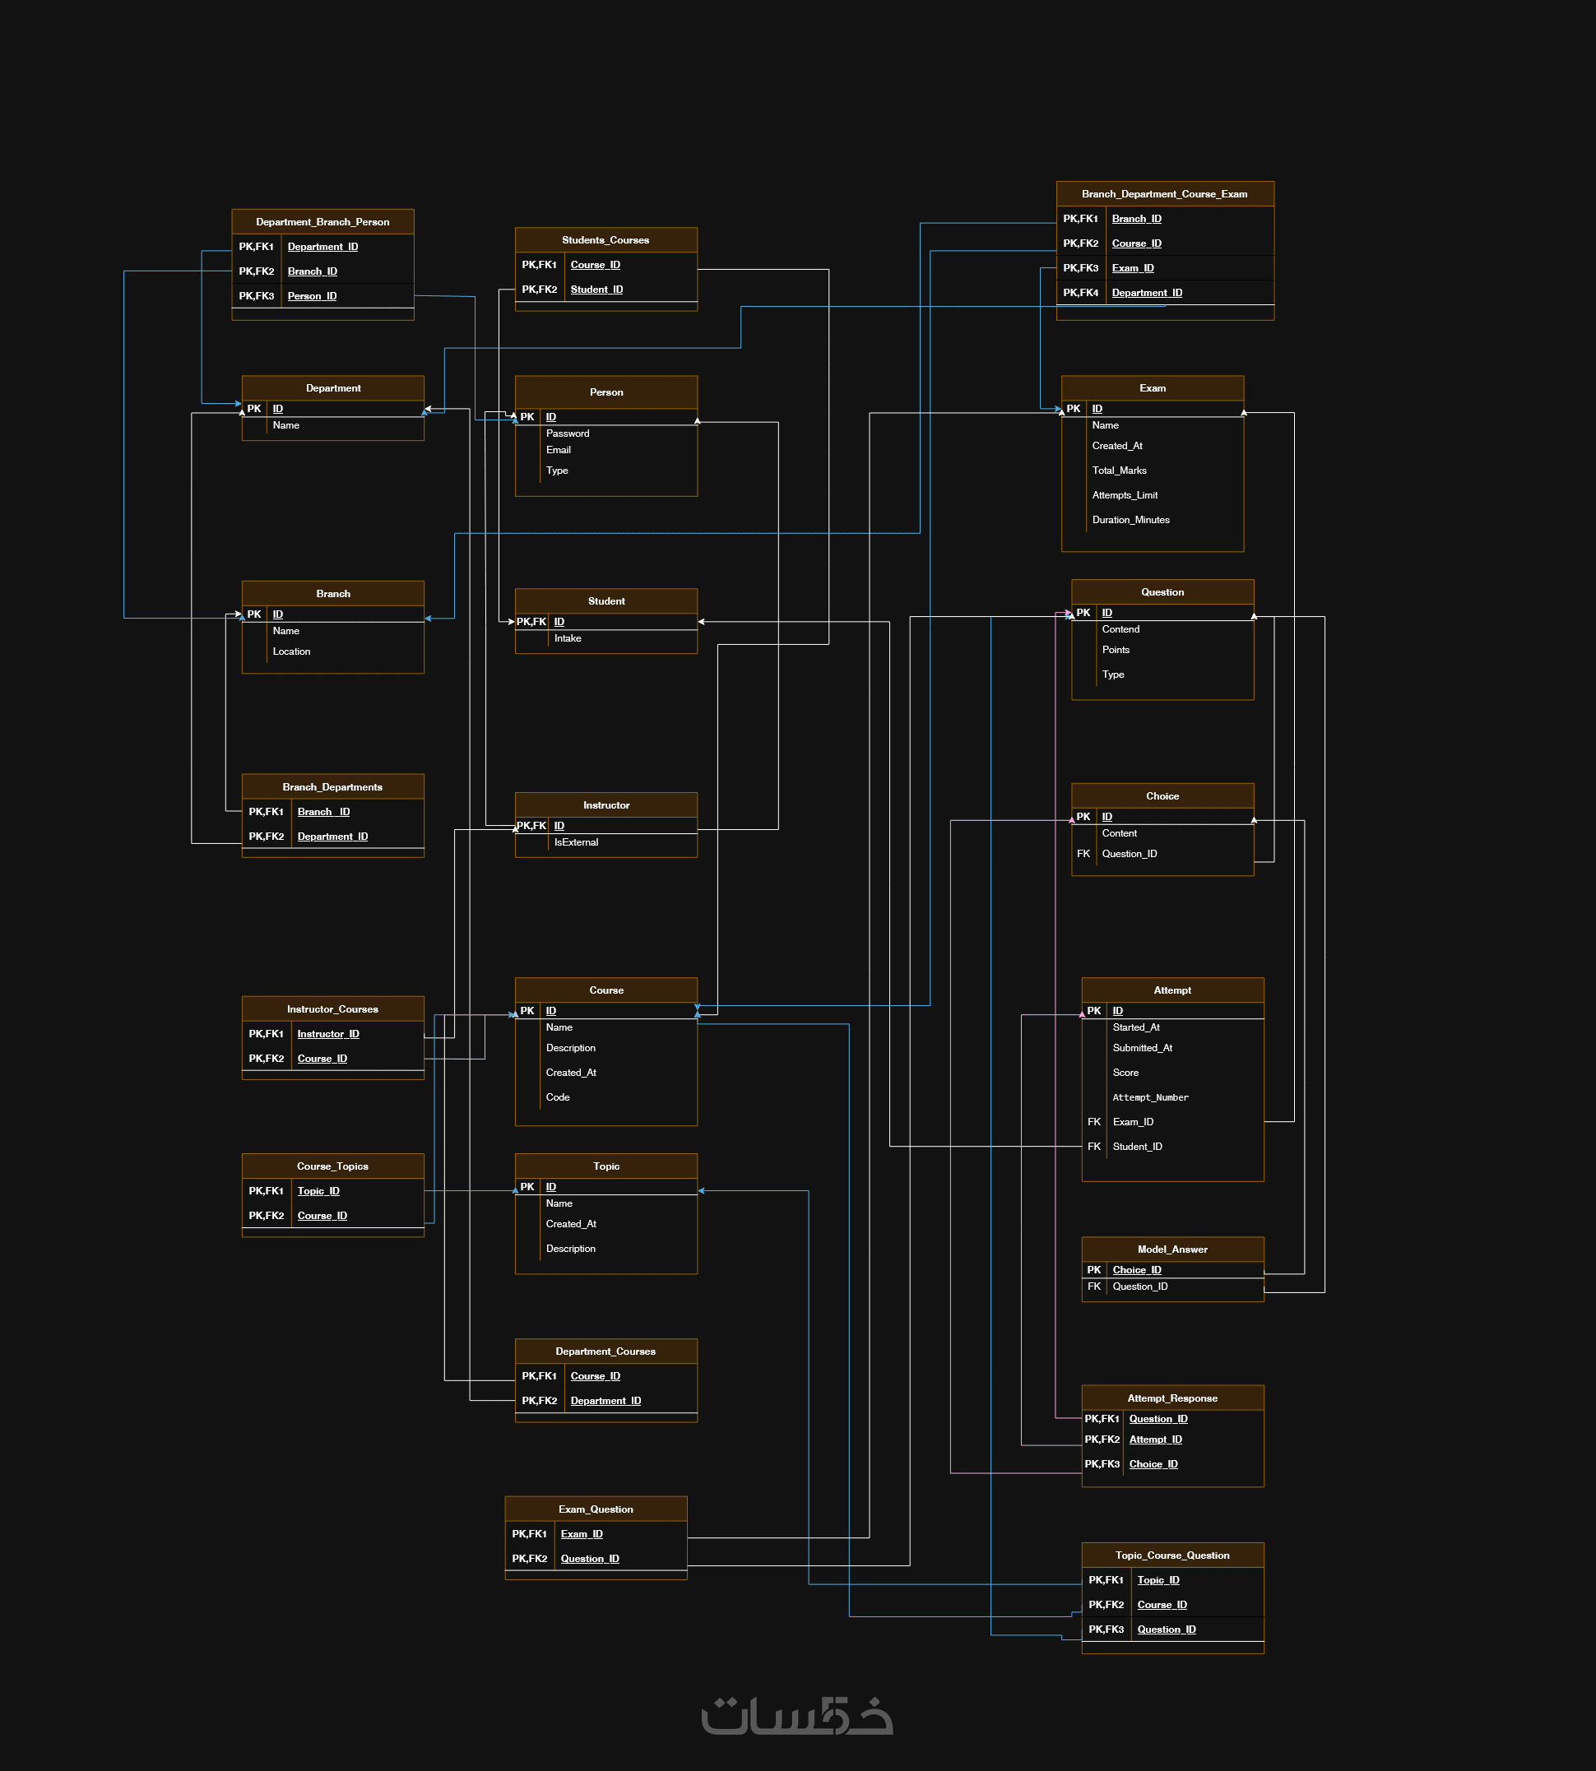Click Exam_ID in Exam_Question table

click(582, 1534)
